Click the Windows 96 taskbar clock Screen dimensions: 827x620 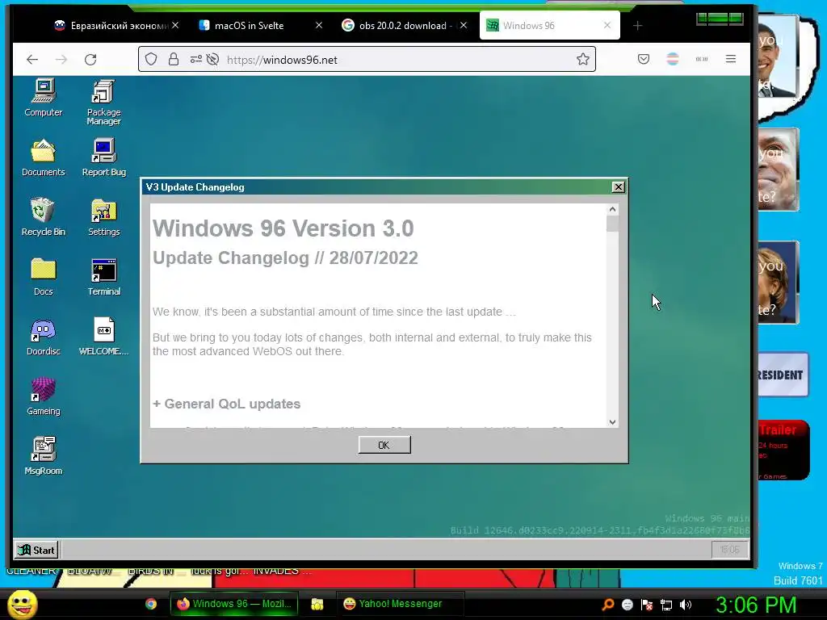(729, 550)
